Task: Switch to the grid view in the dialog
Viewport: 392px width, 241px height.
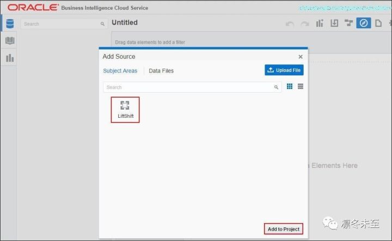Action: click(290, 86)
